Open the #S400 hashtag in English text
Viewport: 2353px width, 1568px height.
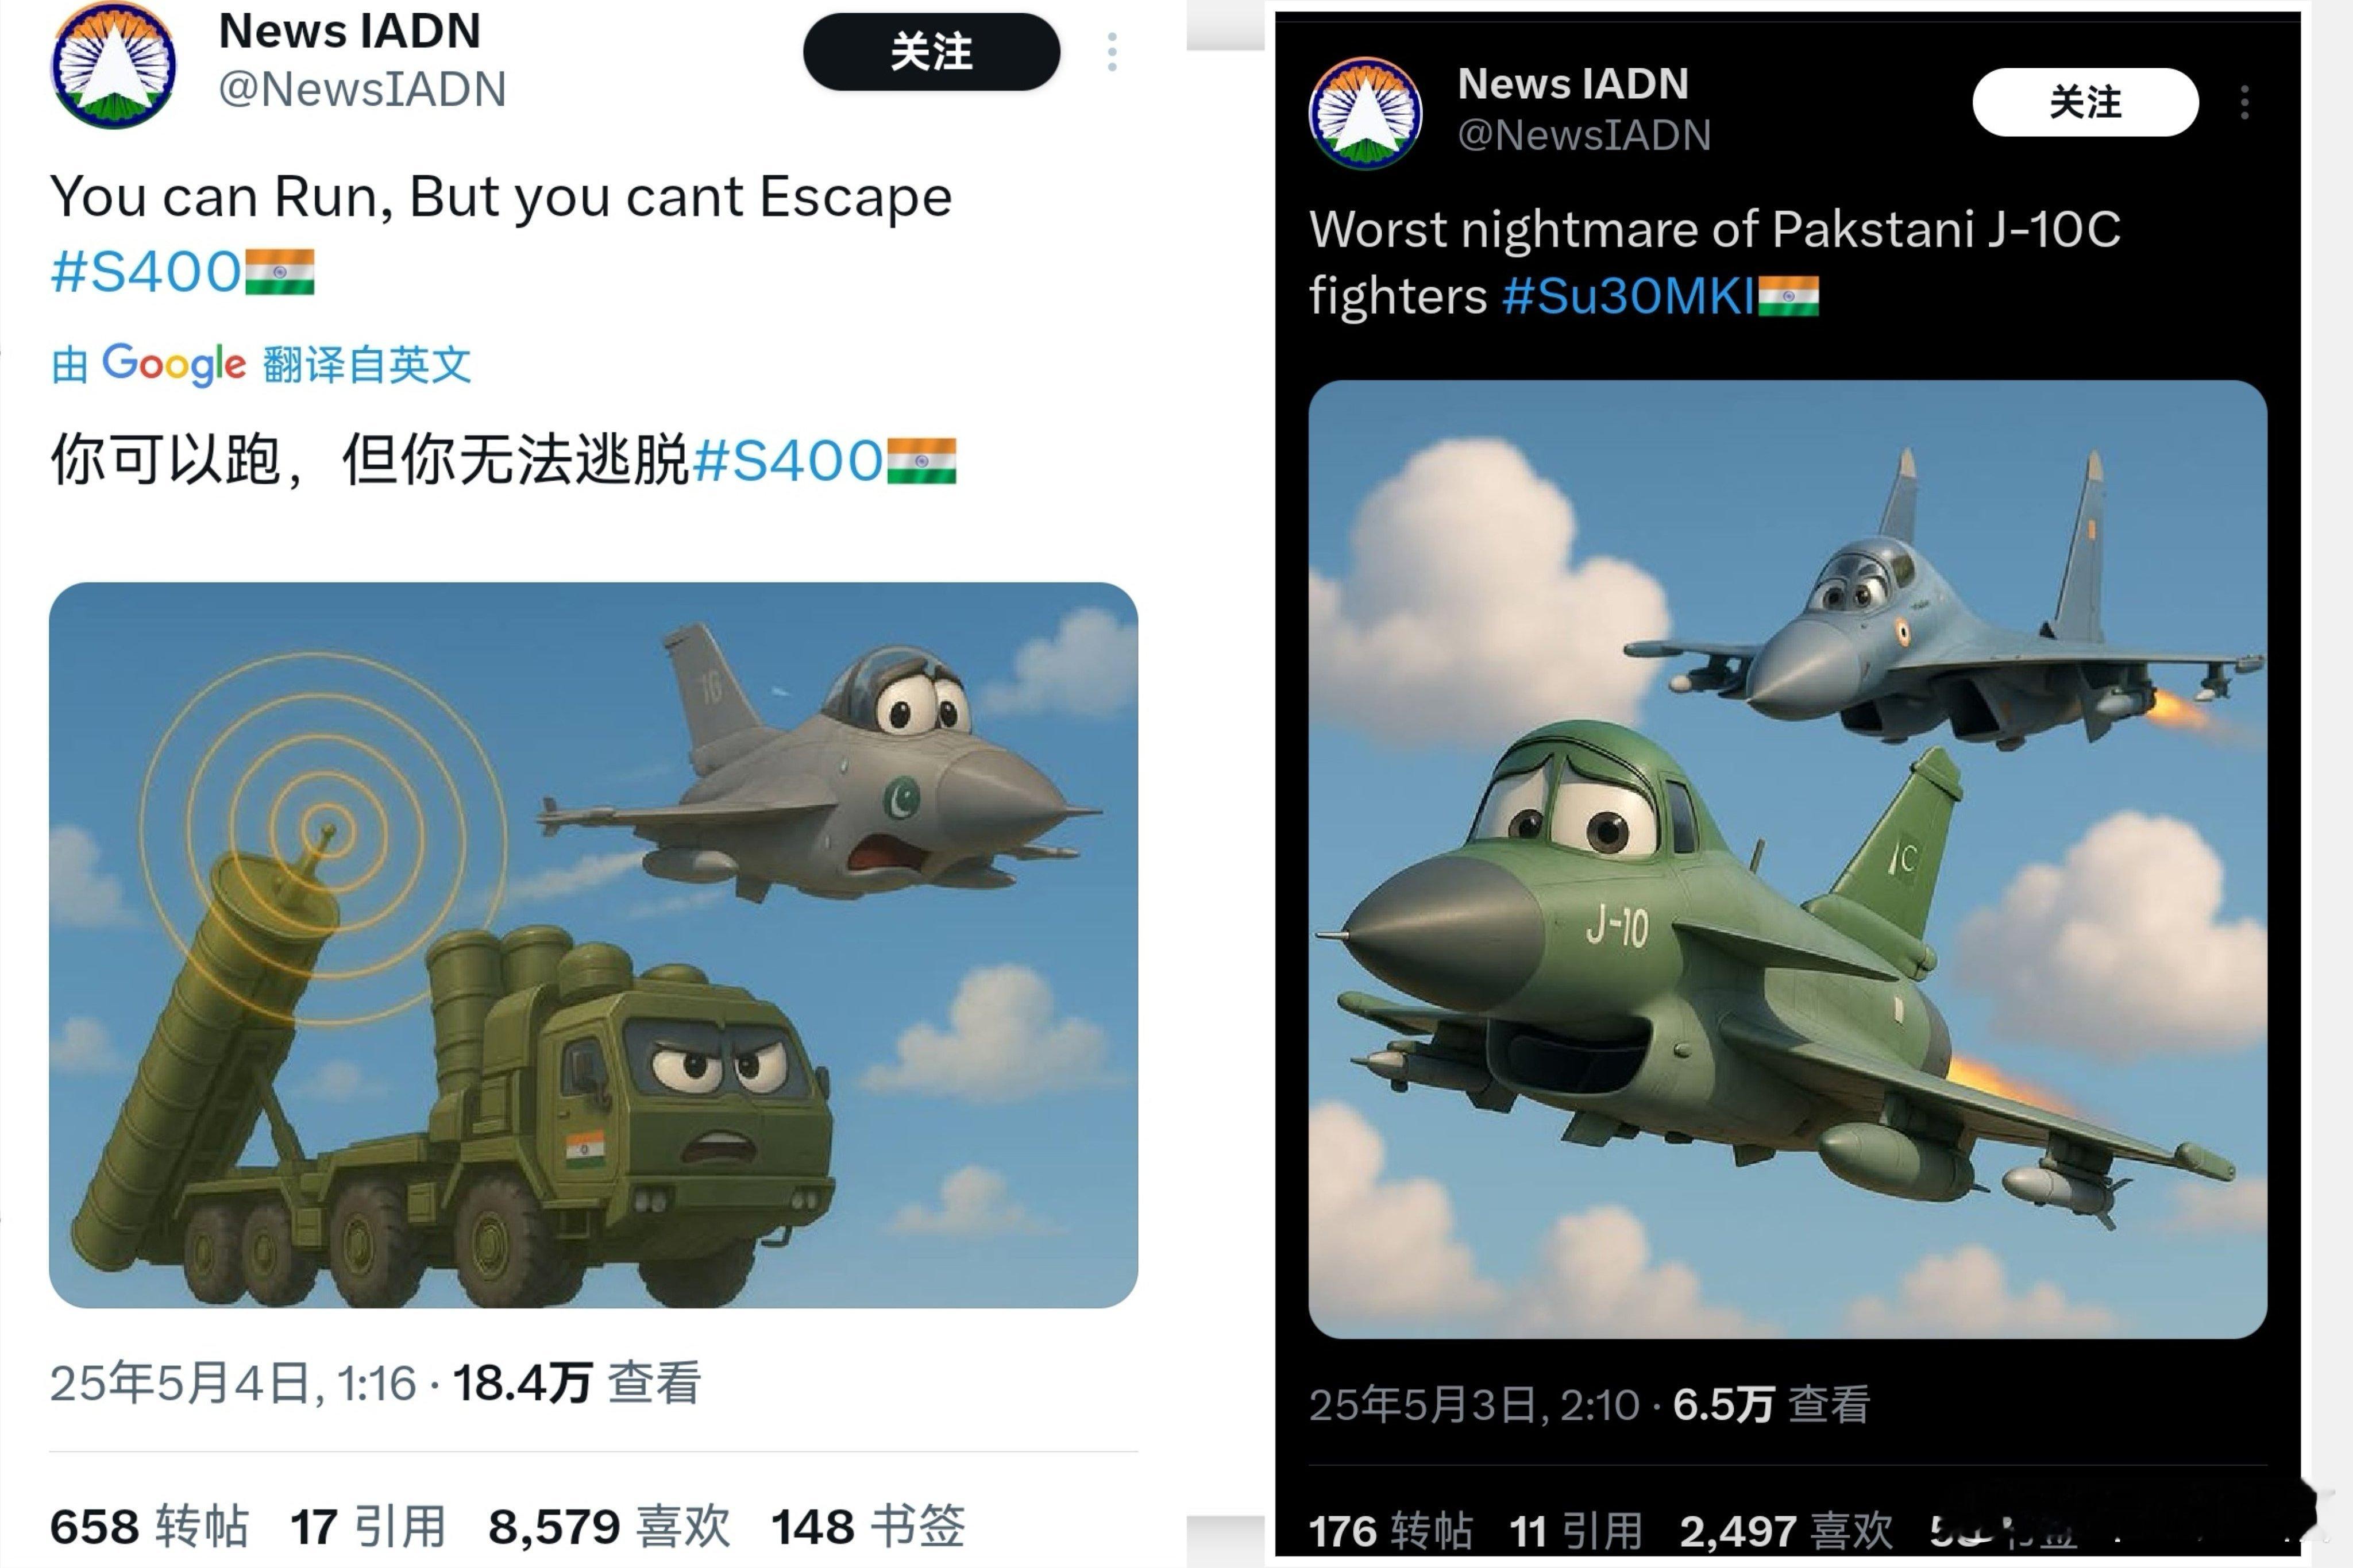[x=146, y=272]
